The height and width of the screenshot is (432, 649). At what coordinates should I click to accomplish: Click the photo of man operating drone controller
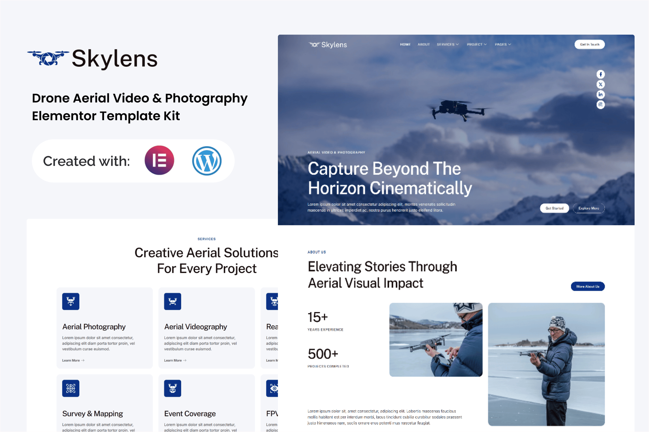tap(436, 340)
